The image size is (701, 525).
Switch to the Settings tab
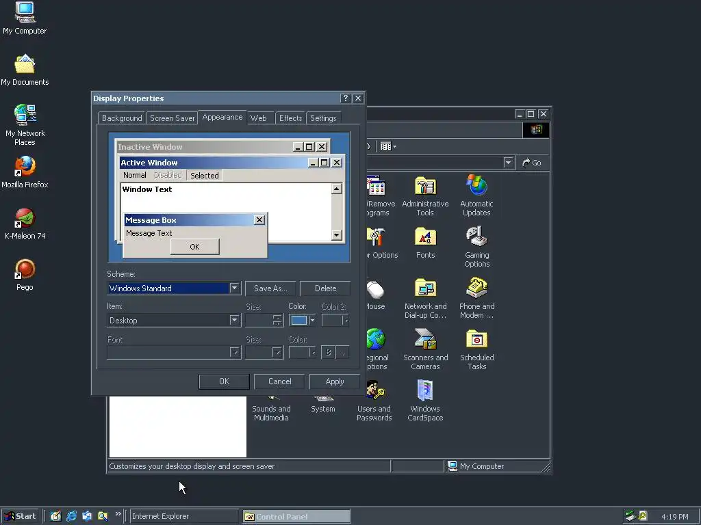click(x=323, y=118)
